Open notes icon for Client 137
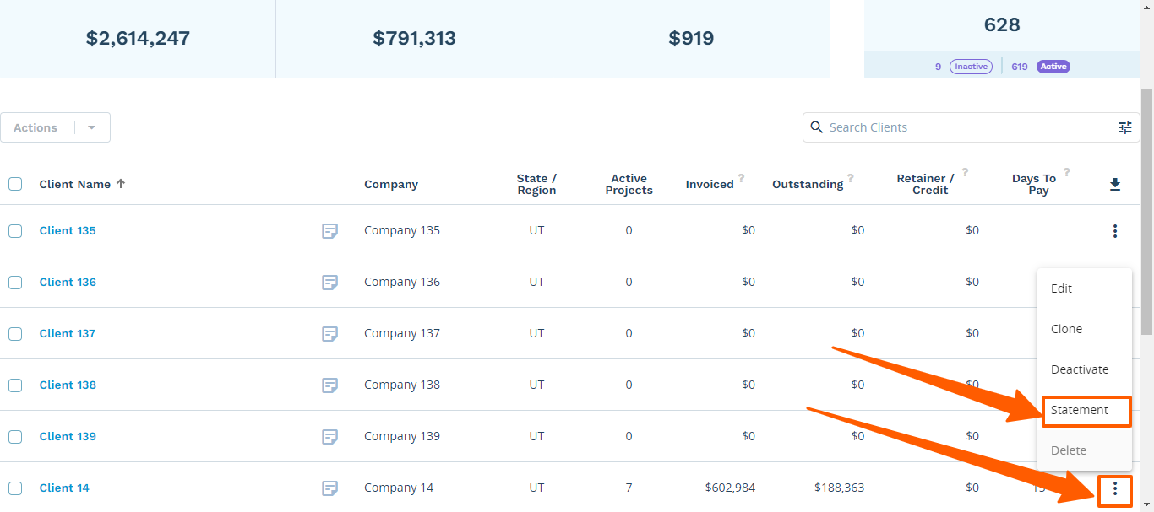This screenshot has height=512, width=1154. [x=330, y=334]
